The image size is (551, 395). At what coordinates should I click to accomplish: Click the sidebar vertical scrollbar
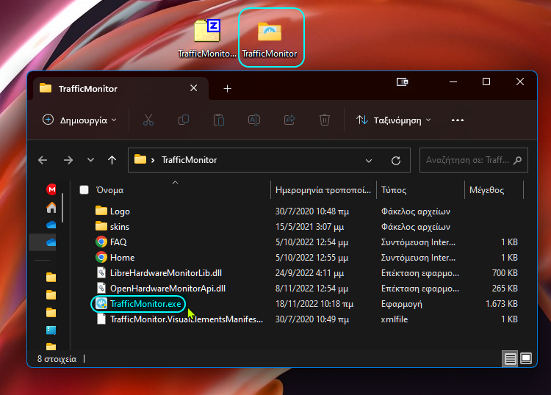[62, 208]
